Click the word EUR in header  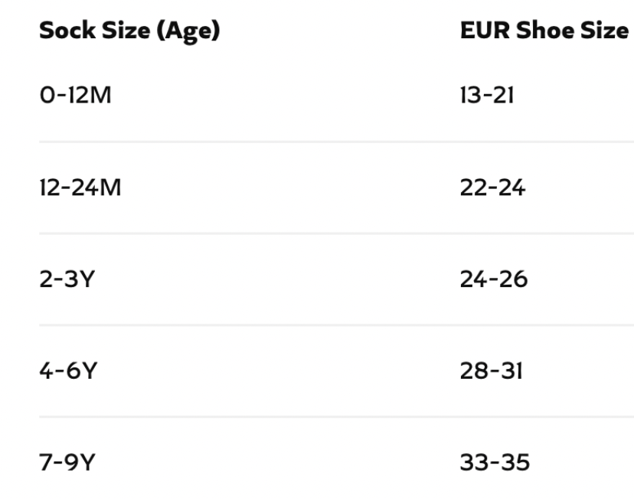pyautogui.click(x=485, y=31)
